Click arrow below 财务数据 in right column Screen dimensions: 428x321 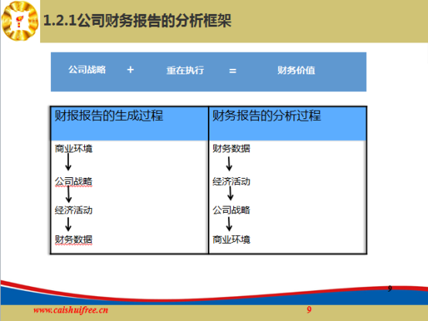(229, 164)
